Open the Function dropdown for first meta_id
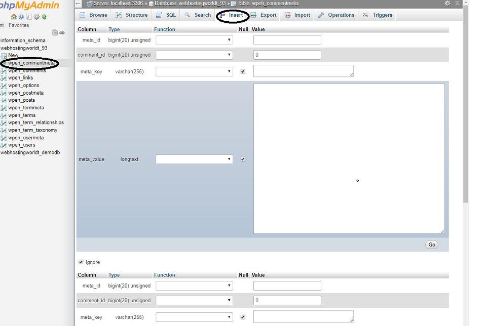Image resolution: width=484 pixels, height=326 pixels. tap(194, 40)
